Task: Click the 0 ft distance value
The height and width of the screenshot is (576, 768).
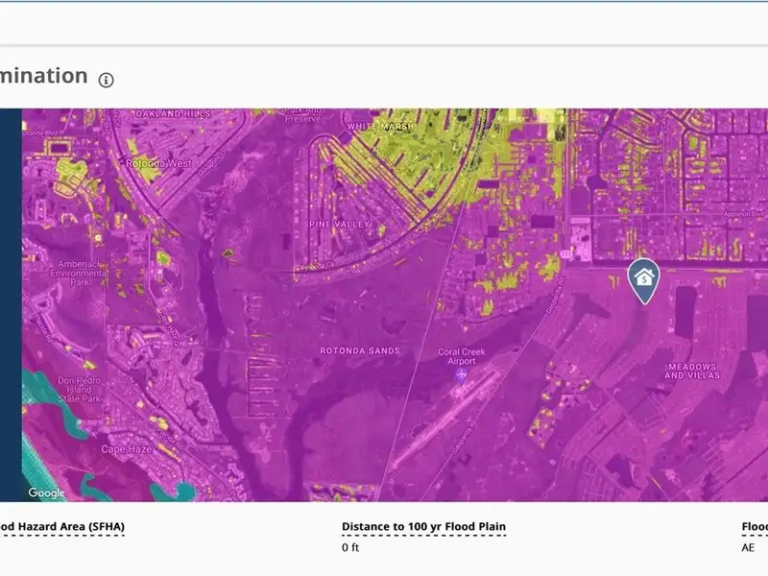Action: [x=350, y=547]
